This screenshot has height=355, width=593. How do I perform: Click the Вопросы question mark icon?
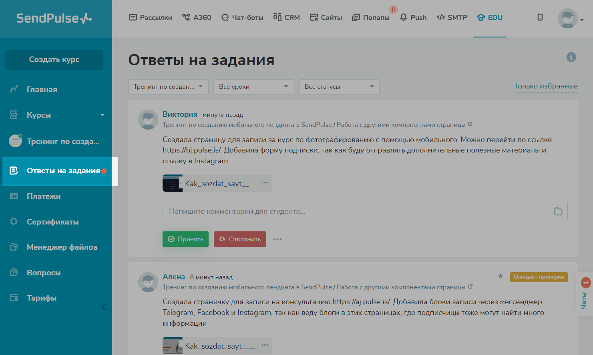pyautogui.click(x=14, y=273)
